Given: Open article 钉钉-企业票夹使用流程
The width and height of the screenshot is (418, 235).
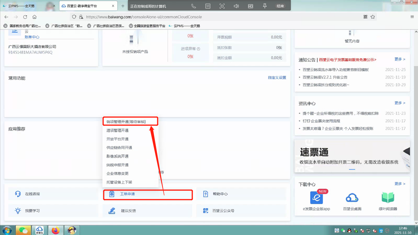Looking at the screenshot, I should click(x=321, y=121).
